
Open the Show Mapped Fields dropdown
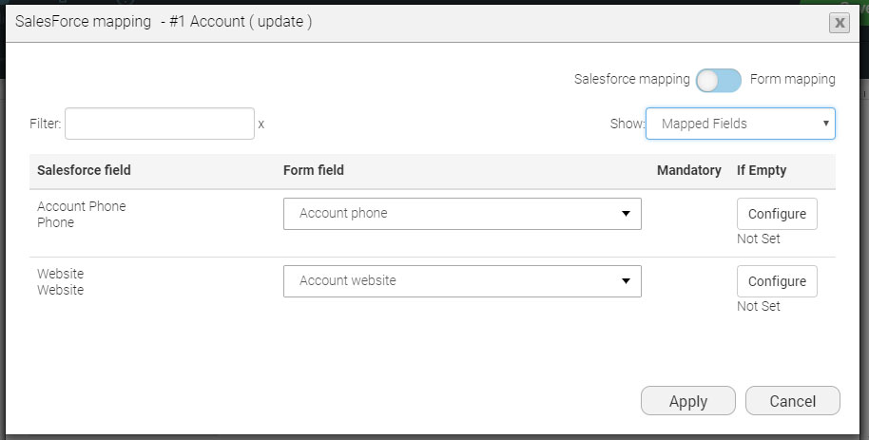point(740,124)
